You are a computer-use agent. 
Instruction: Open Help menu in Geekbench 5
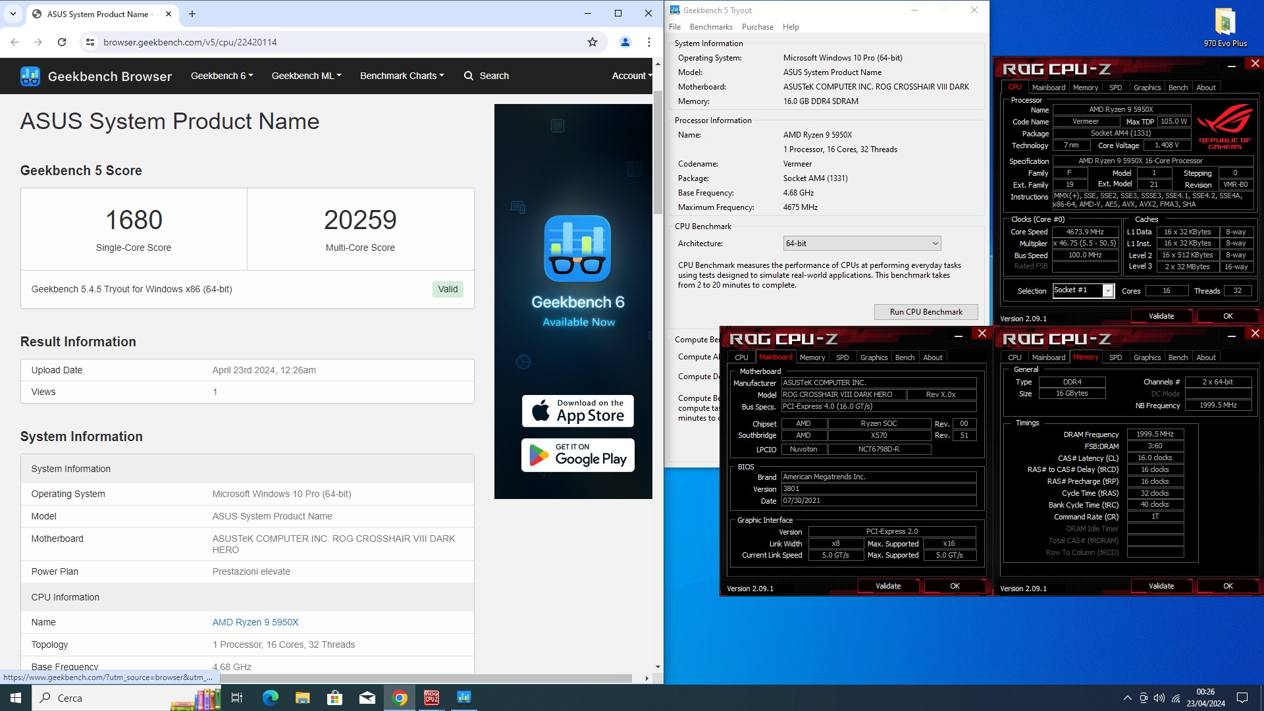(791, 27)
